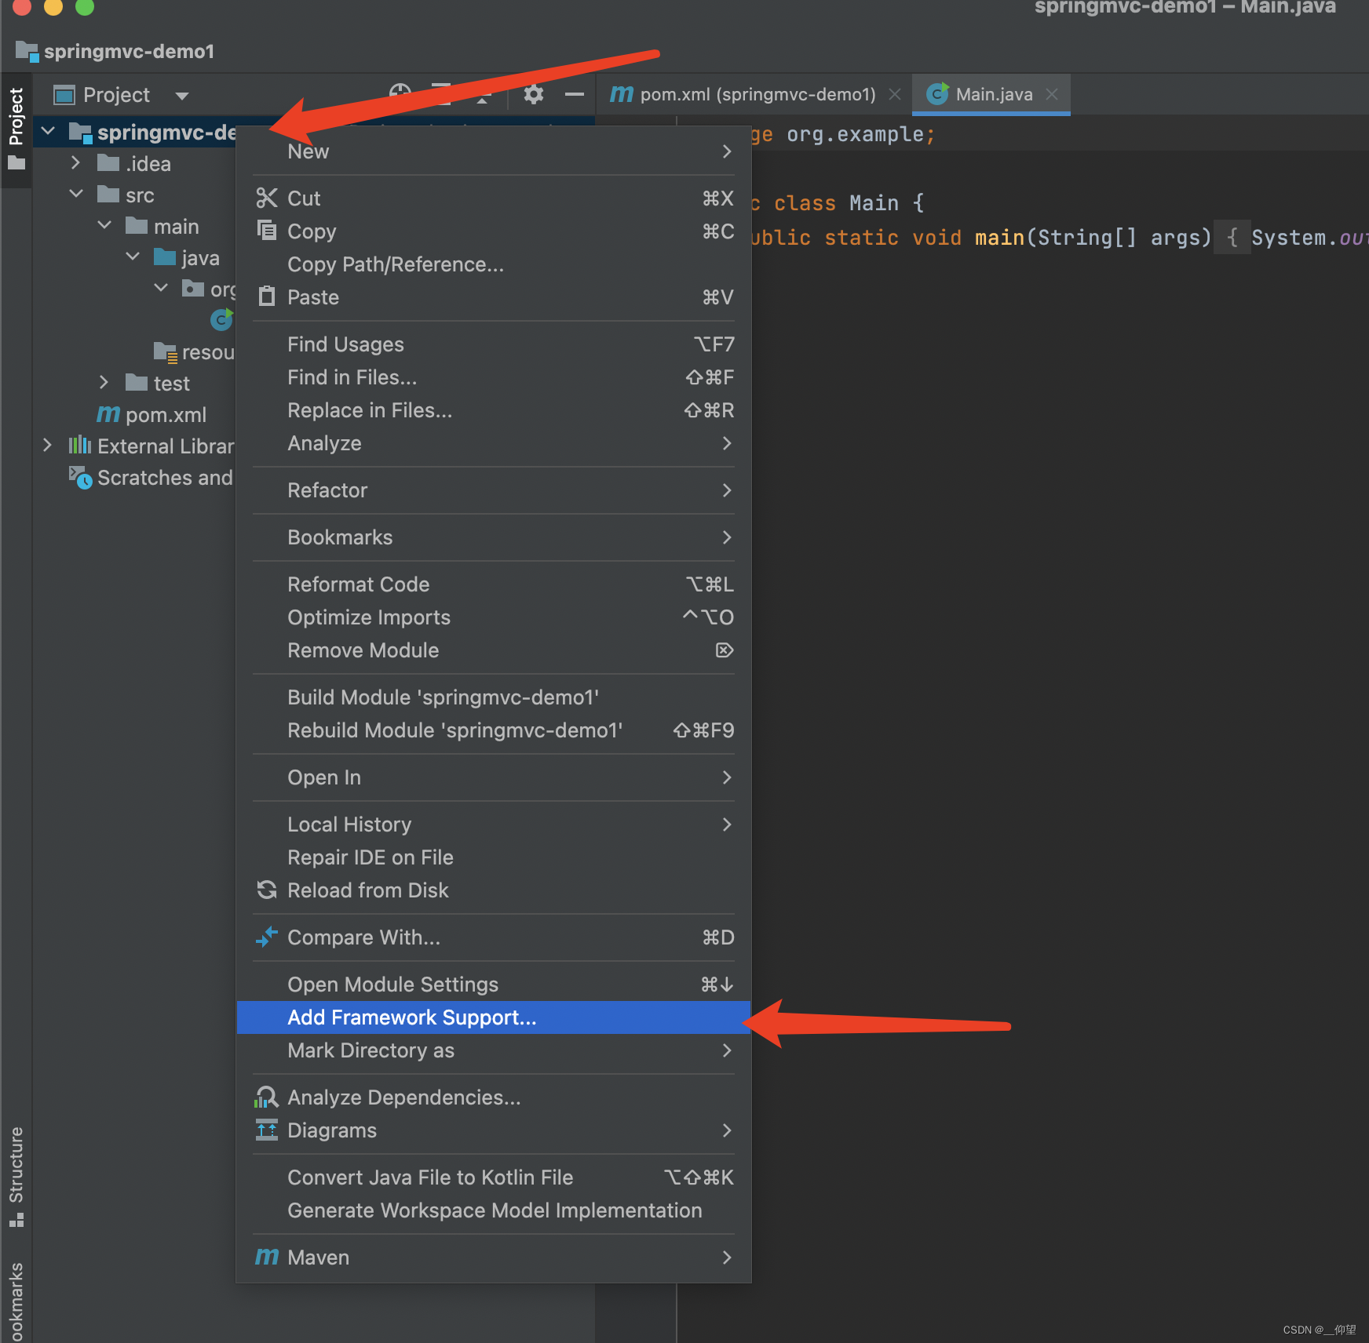Click the Copy icon in context menu
The image size is (1369, 1343).
pyautogui.click(x=267, y=230)
